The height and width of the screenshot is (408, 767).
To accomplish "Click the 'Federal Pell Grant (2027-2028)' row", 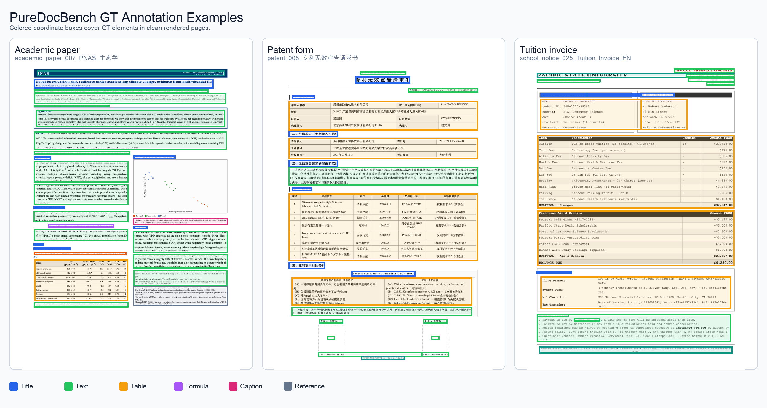I will (635, 219).
